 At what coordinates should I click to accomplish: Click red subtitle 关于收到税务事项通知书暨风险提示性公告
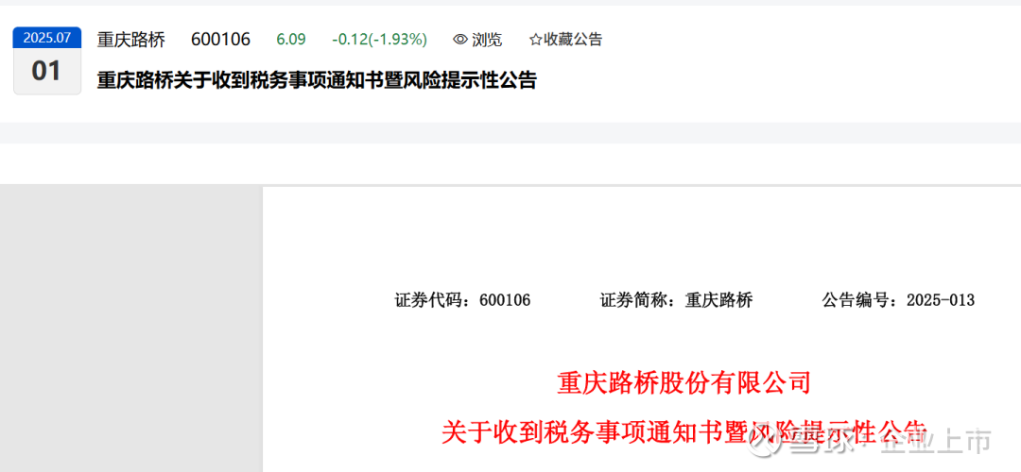[x=684, y=432]
